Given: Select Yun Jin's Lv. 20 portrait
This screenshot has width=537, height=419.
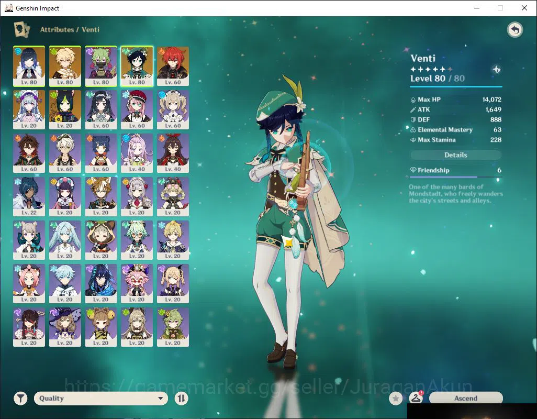Looking at the screenshot, I should (x=65, y=196).
